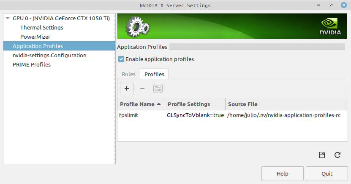351x184 pixels.
Task: Close the NVIDIA X Server Settings window
Action: [x=344, y=5]
